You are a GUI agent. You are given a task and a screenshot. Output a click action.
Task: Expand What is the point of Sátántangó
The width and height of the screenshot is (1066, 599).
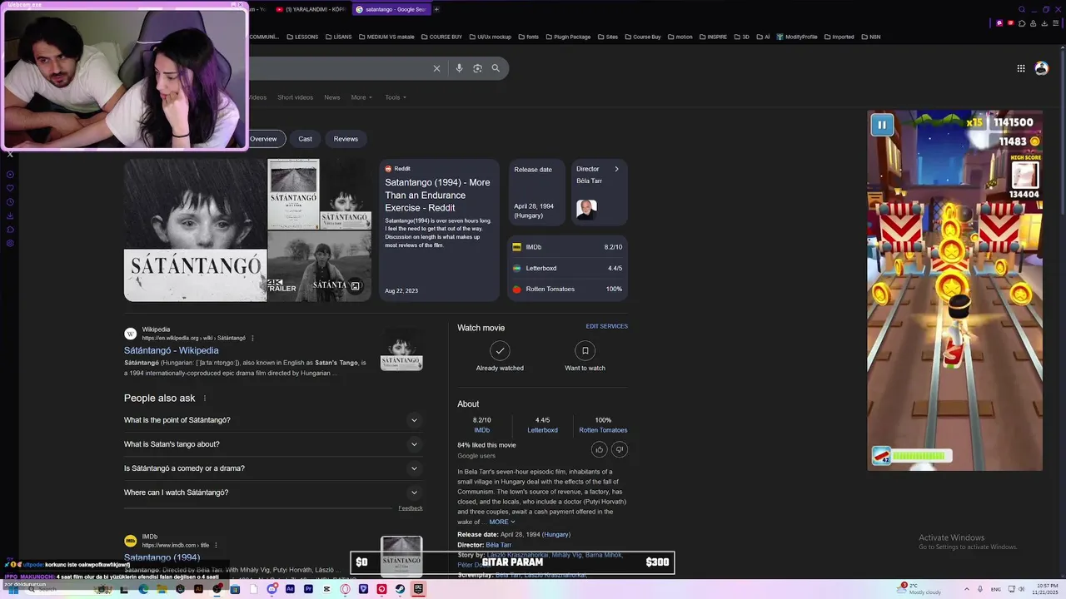[x=271, y=420]
